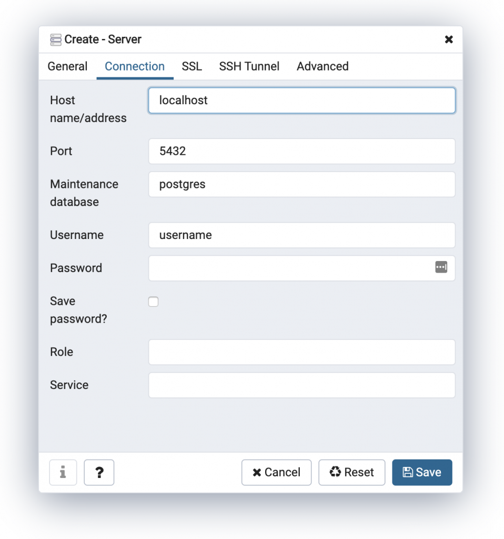Select the Advanced tab
Screen dimensions: 504x539
pyautogui.click(x=322, y=66)
